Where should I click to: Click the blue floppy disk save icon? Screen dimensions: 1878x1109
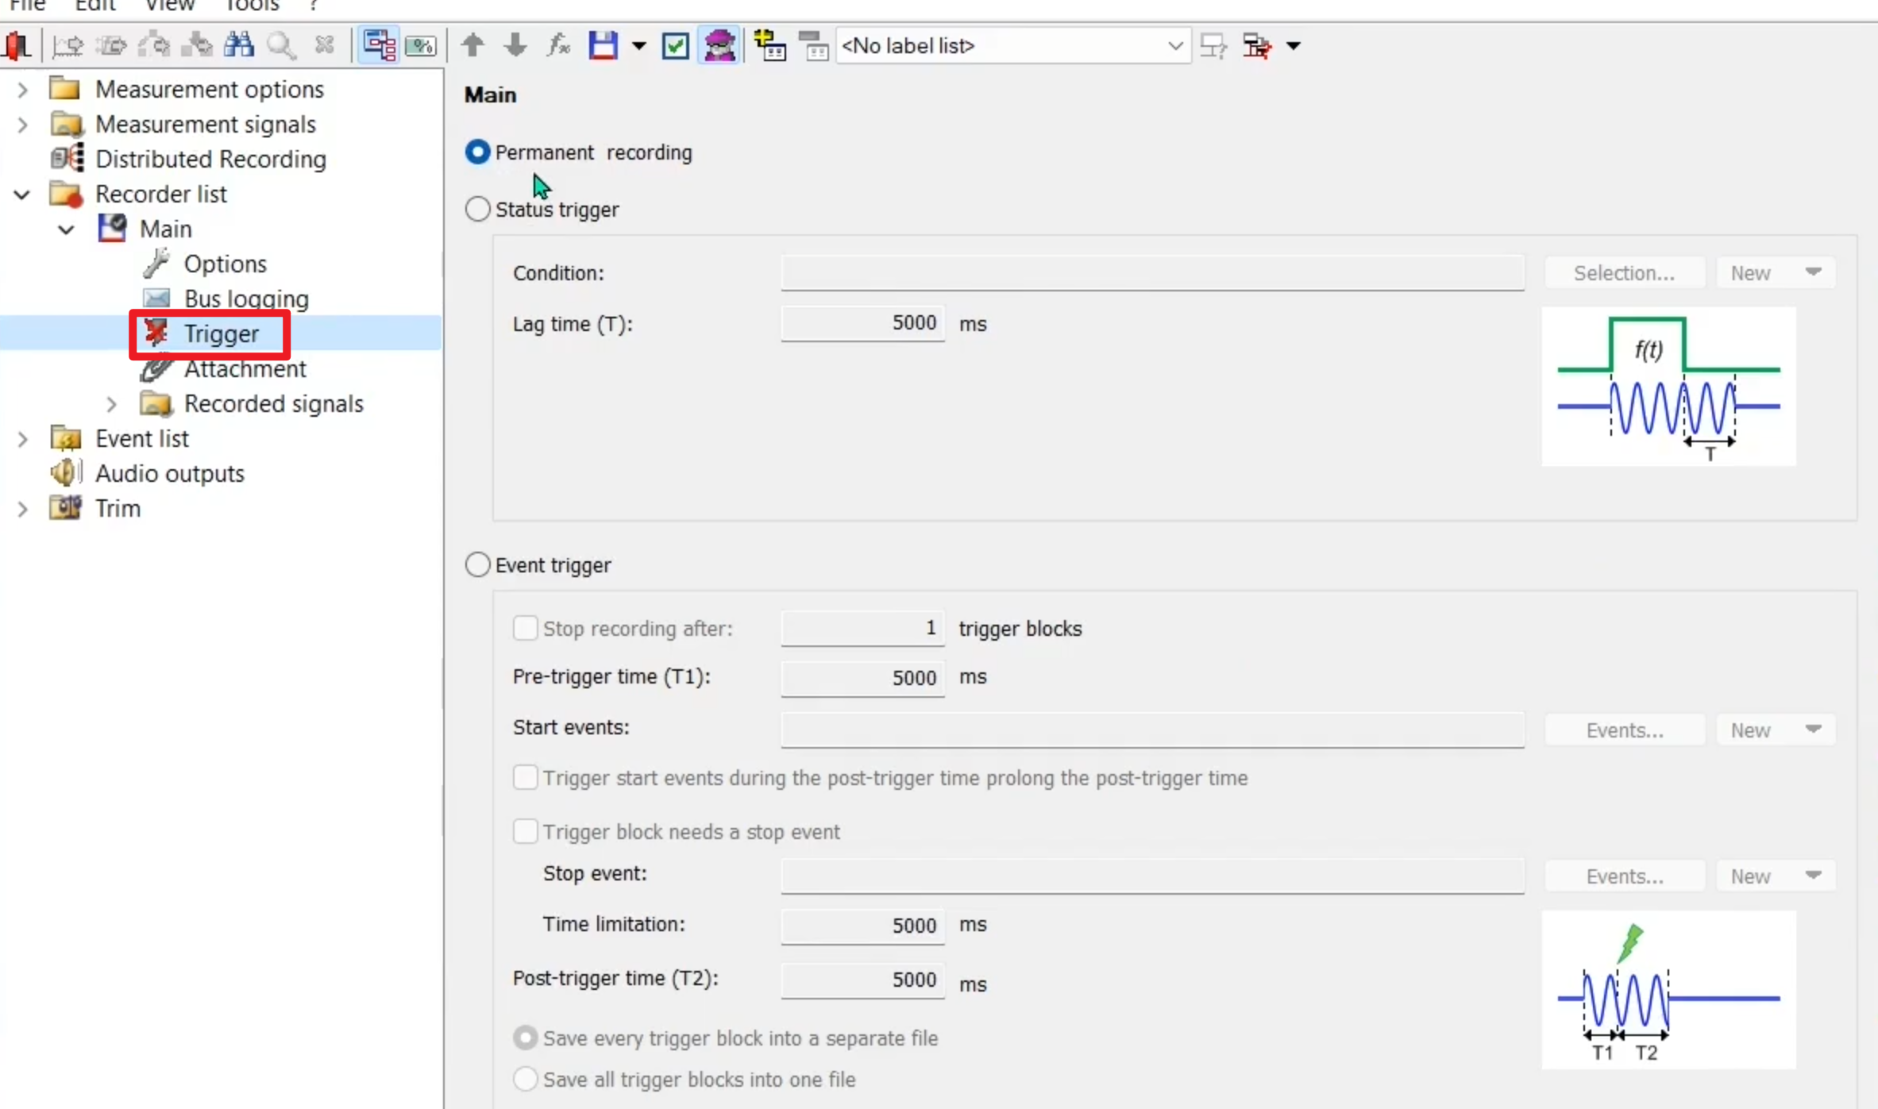point(603,45)
